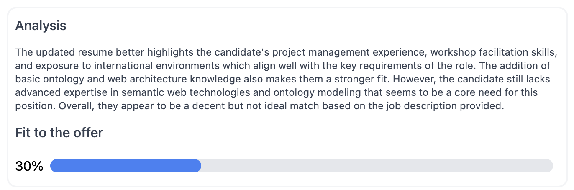The width and height of the screenshot is (574, 190).
Task: Click the blue filled part of progress bar
Action: coord(126,166)
